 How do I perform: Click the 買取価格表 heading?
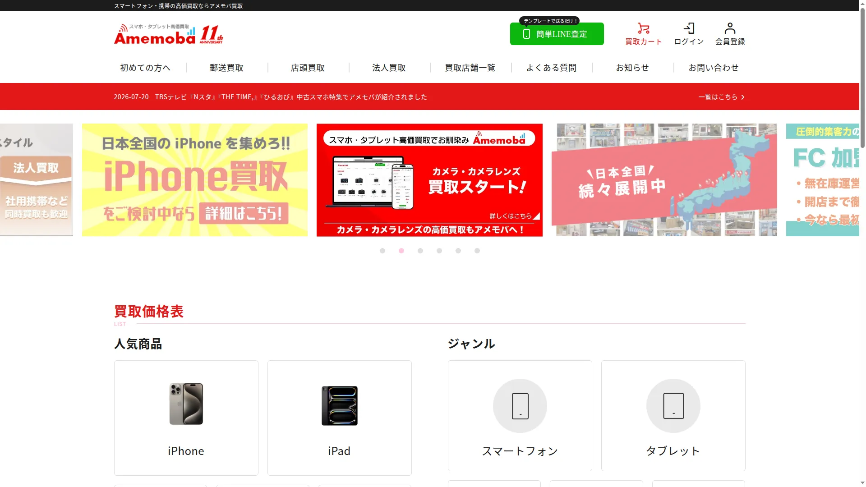click(x=149, y=312)
